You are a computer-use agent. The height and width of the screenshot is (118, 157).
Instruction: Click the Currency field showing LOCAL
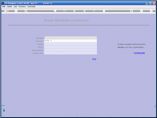[x=71, y=41]
